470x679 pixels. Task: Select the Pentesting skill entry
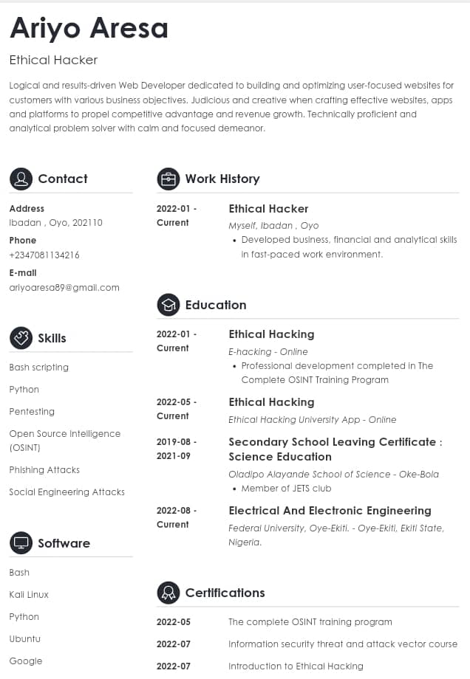click(32, 411)
